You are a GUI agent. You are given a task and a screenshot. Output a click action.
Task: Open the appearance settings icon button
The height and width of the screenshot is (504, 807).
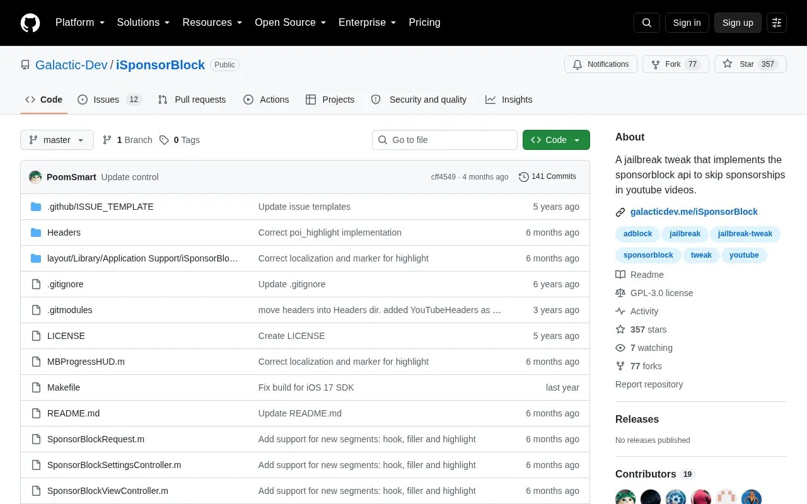click(x=777, y=23)
